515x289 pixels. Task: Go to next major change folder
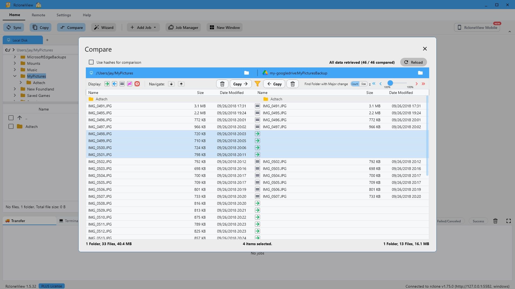(417, 84)
